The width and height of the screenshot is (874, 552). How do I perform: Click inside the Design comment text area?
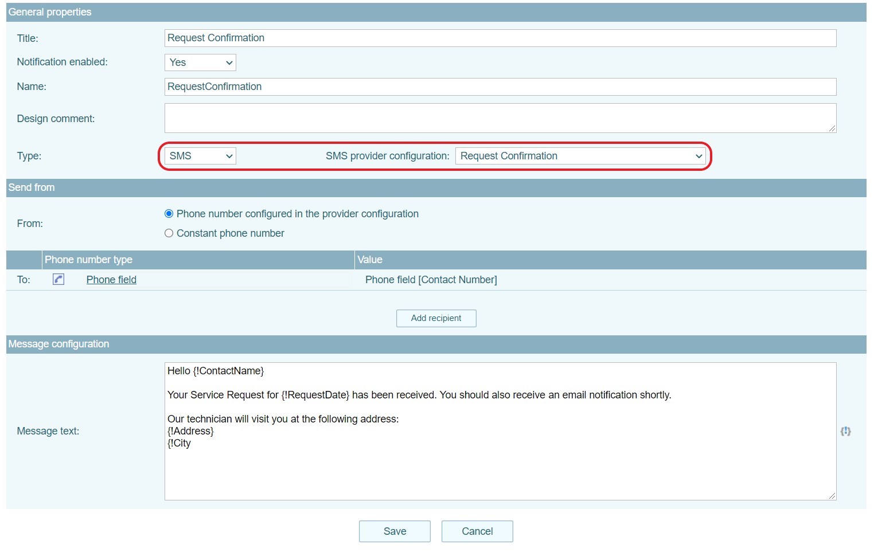pyautogui.click(x=499, y=118)
